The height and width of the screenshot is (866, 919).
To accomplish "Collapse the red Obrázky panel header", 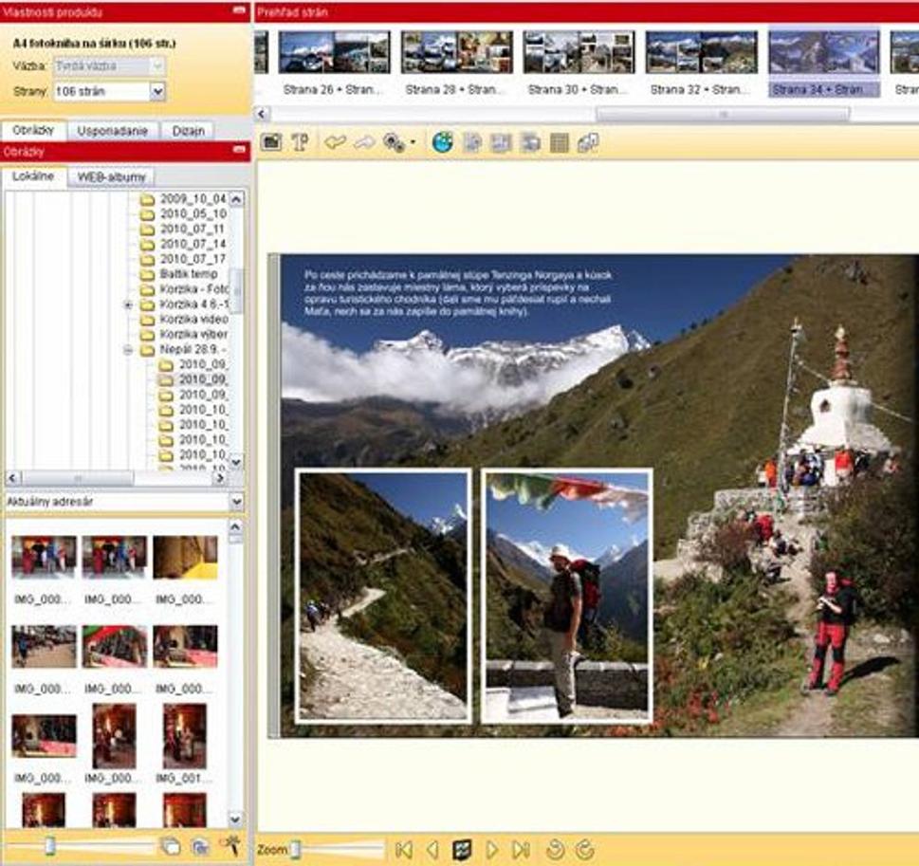I will coord(239,150).
